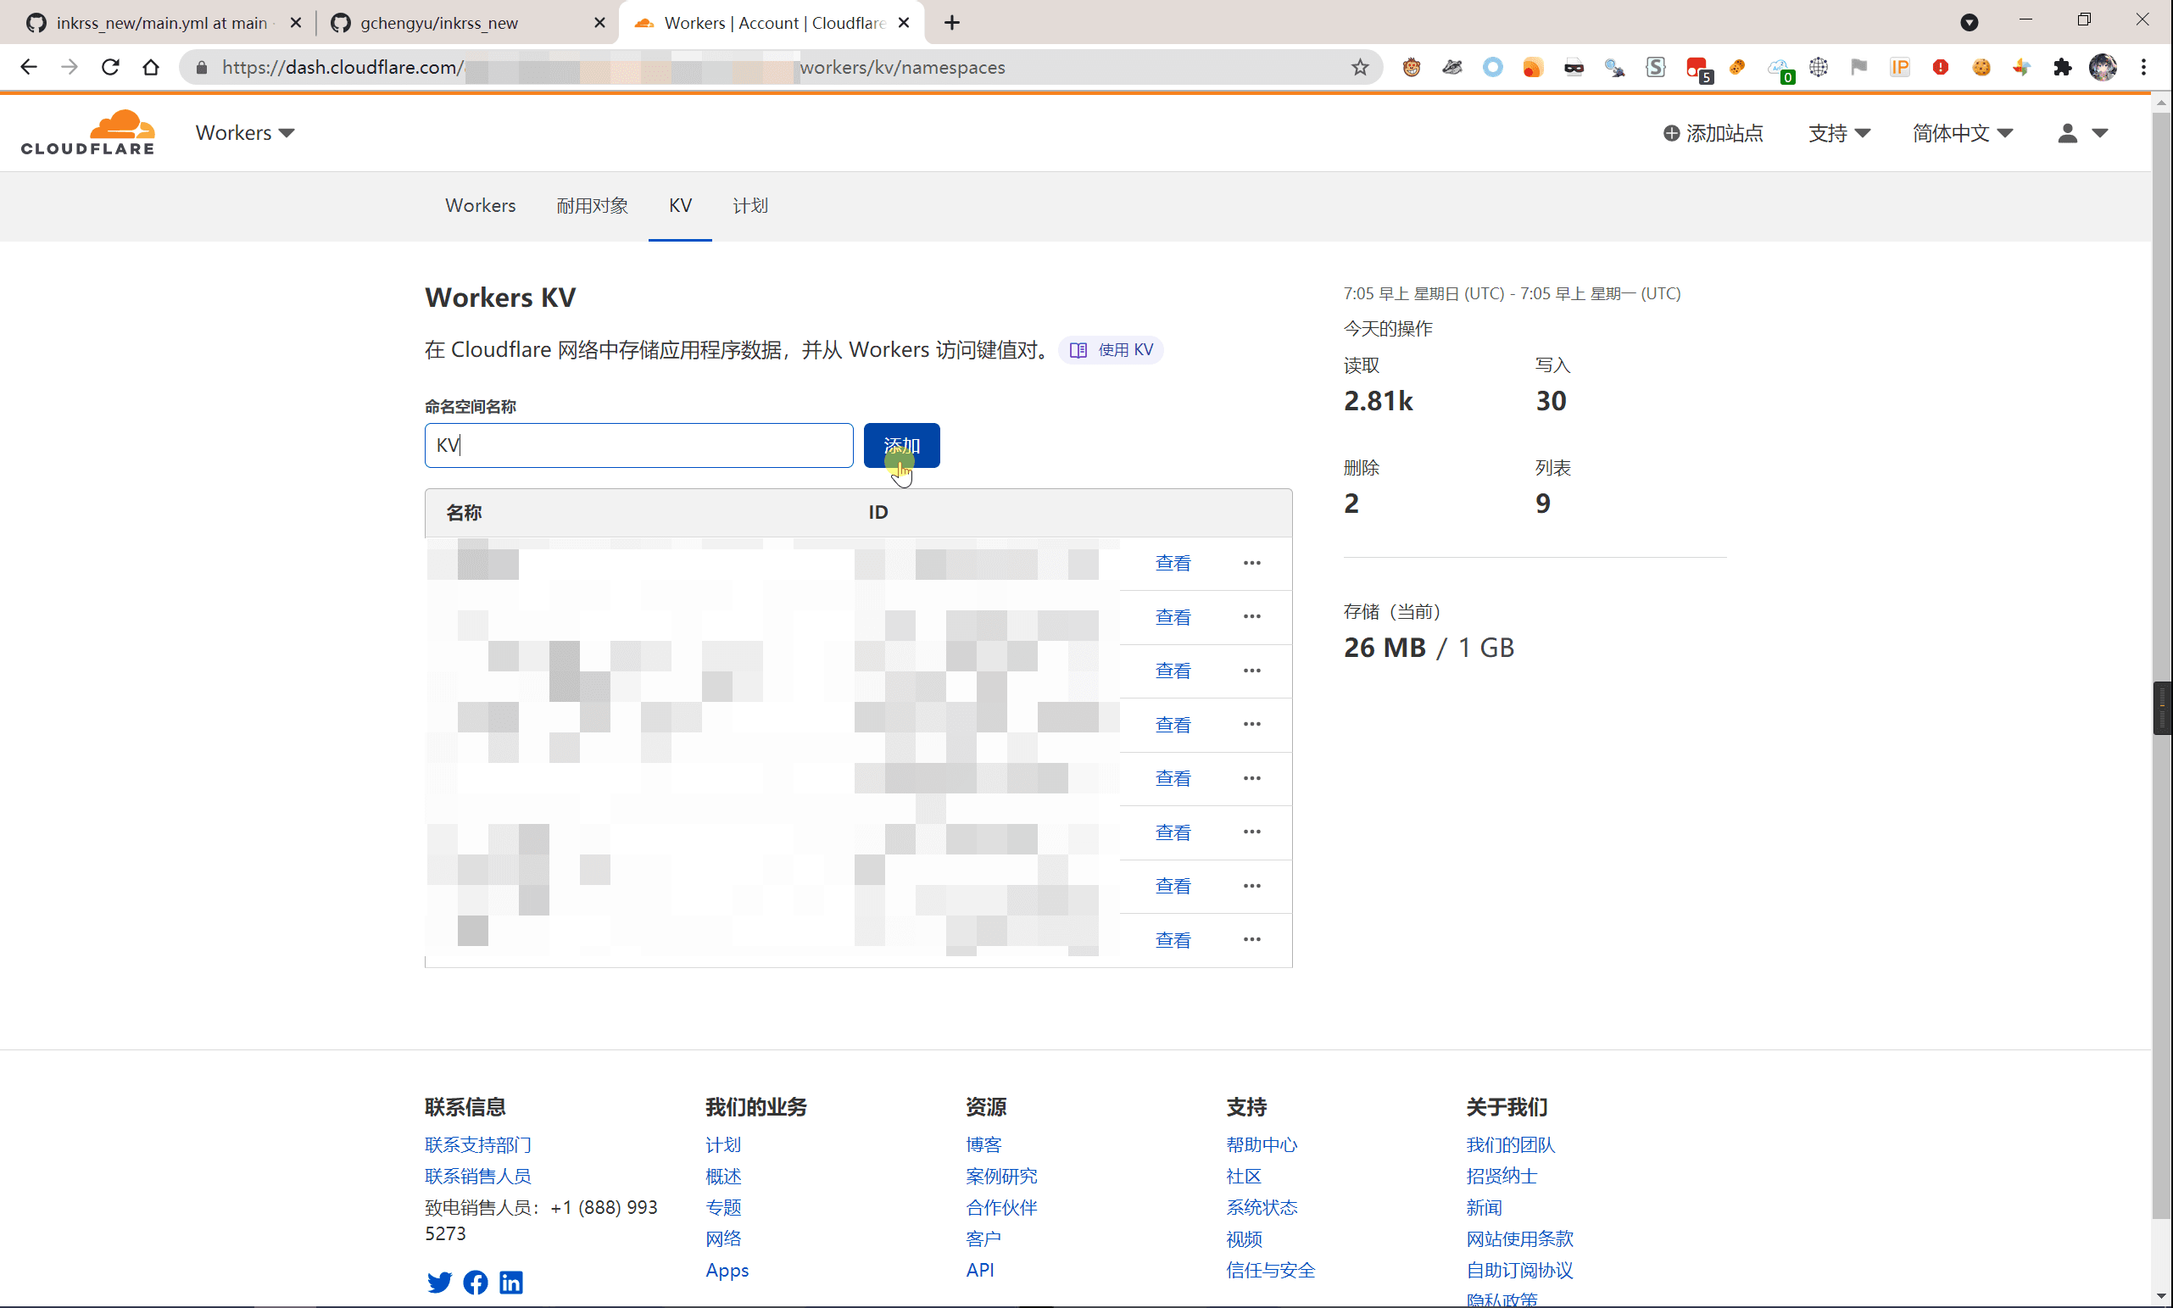Open Chrome three-dot menu
Screen dimensions: 2173x1308
2143,67
